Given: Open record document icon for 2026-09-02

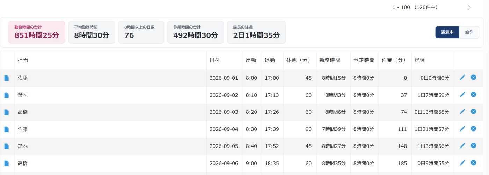Looking at the screenshot, I should pos(6,95).
